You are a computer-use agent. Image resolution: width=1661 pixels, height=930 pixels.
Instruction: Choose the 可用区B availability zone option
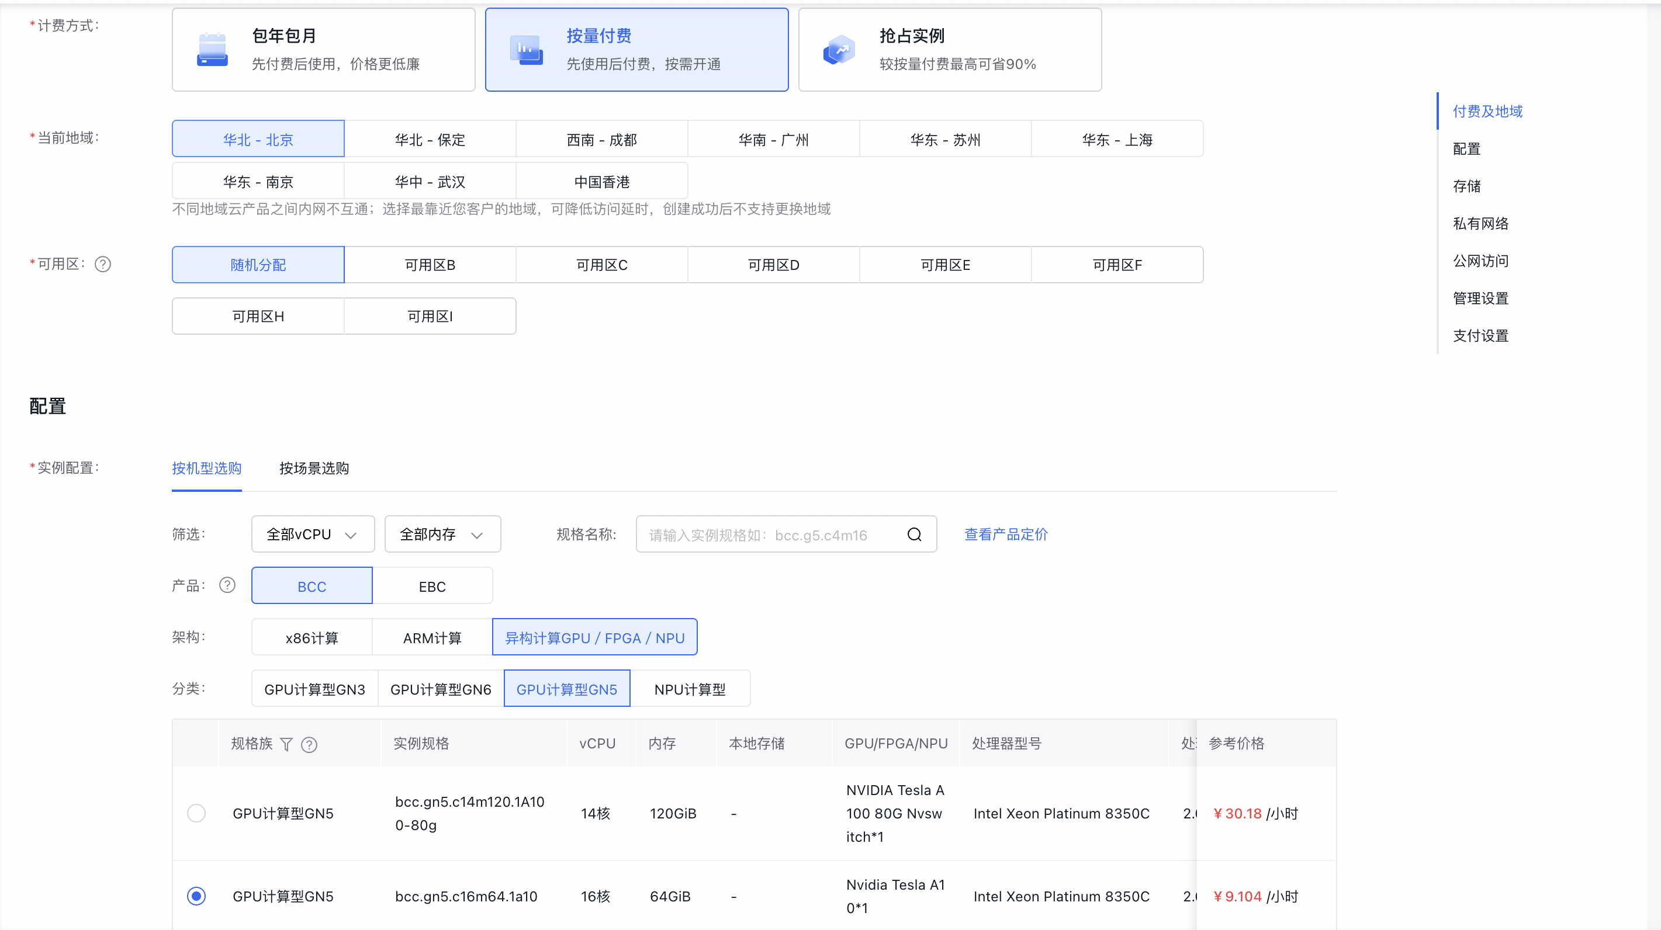tap(430, 265)
